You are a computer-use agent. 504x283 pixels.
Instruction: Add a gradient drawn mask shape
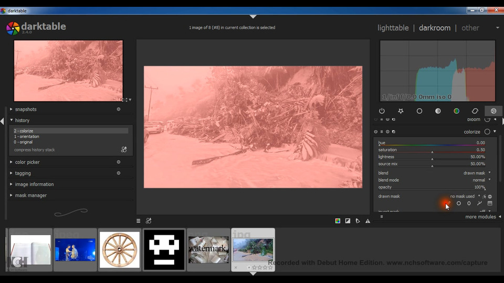tap(490, 203)
